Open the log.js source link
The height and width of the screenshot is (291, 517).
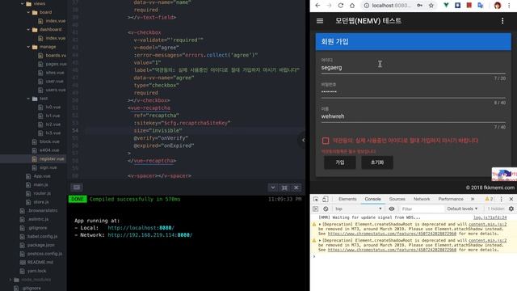490,217
